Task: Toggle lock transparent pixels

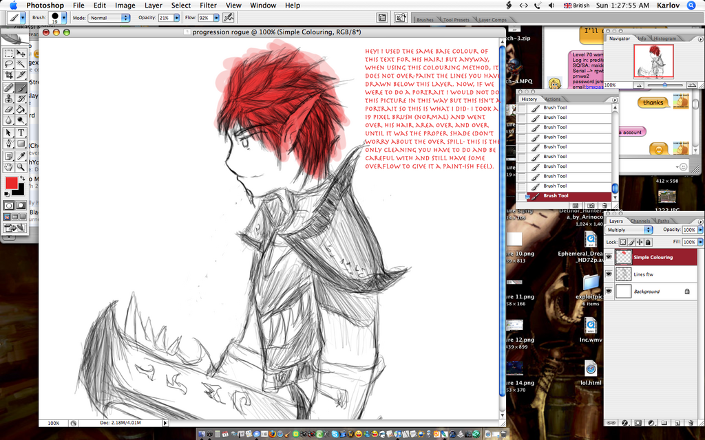Action: 623,242
